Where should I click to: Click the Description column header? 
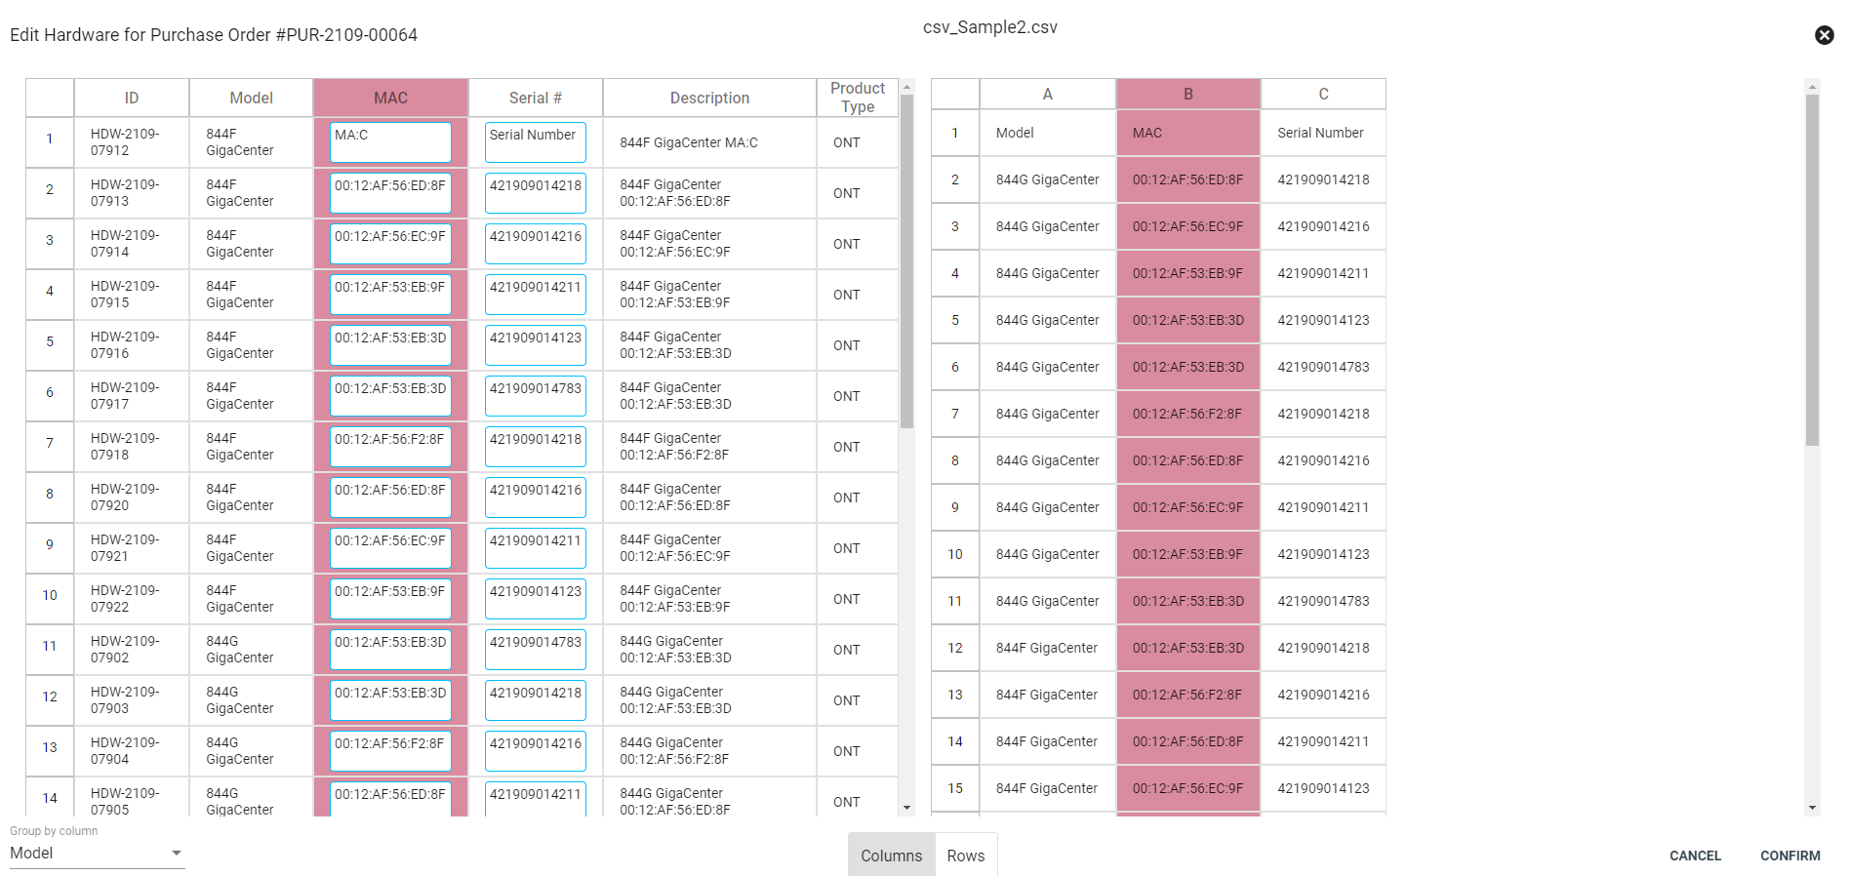(709, 98)
